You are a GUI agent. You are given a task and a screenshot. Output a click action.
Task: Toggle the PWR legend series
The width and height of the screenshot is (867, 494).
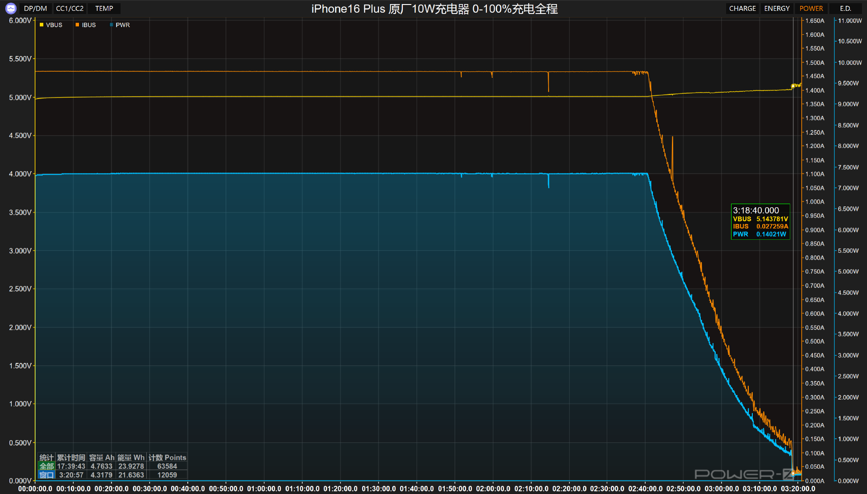(120, 25)
